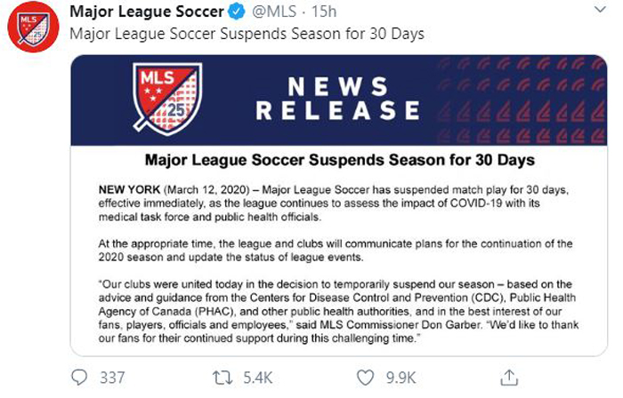Click the 5.4K retweet count

coord(258,378)
